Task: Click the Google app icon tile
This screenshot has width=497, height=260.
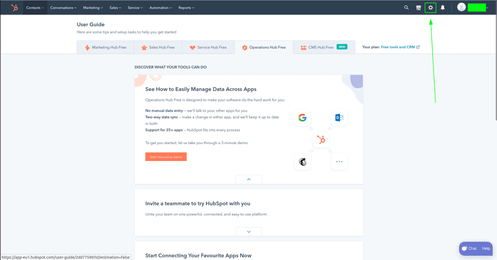Action: [302, 118]
